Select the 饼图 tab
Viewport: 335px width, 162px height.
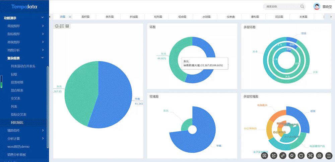[63, 17]
